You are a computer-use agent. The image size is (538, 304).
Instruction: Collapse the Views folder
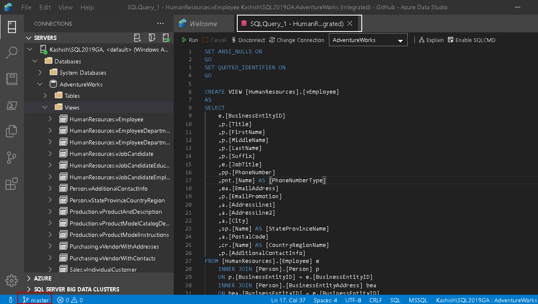click(45, 107)
